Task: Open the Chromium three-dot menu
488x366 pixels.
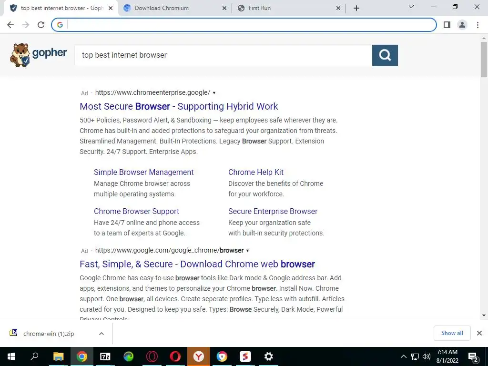Action: tap(478, 25)
